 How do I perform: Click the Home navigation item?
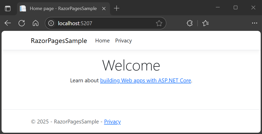click(x=102, y=41)
